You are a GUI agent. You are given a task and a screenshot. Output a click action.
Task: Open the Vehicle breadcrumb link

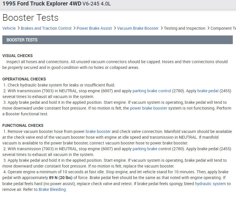[x=9, y=28]
